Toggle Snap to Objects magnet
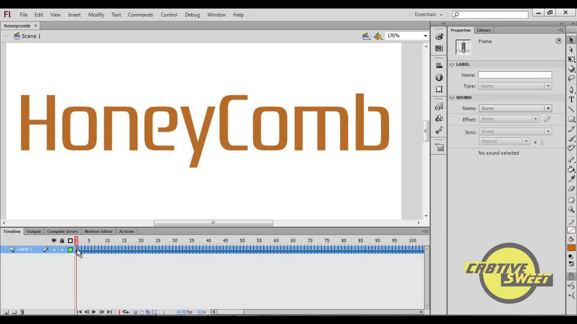This screenshot has width=577, height=324. pos(571,276)
